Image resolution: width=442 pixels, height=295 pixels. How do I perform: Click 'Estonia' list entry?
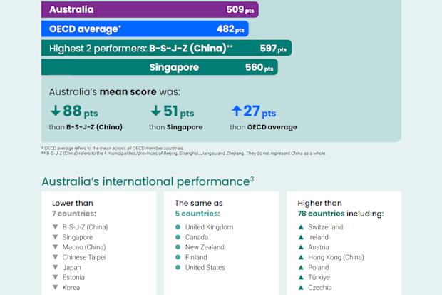tap(73, 277)
